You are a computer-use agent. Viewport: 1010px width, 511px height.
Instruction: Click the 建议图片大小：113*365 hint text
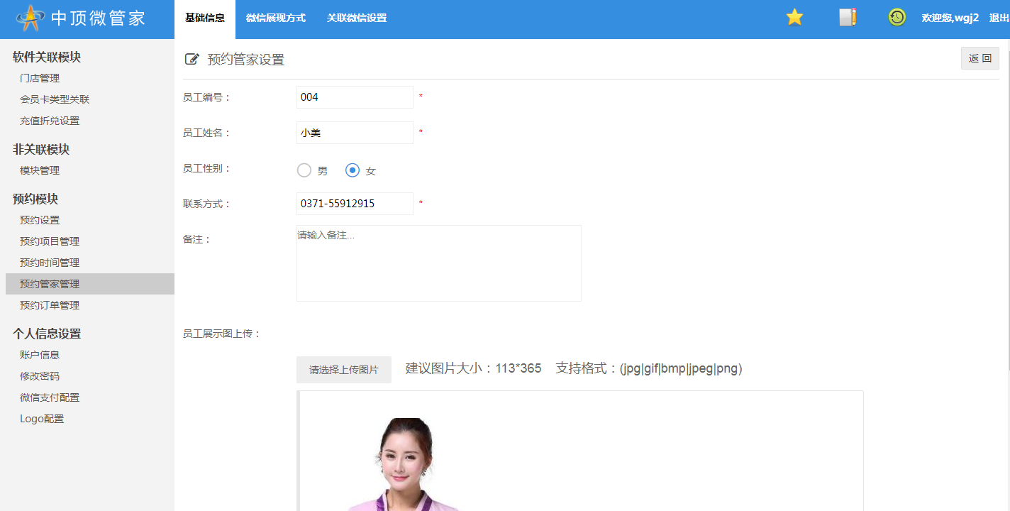pyautogui.click(x=473, y=368)
